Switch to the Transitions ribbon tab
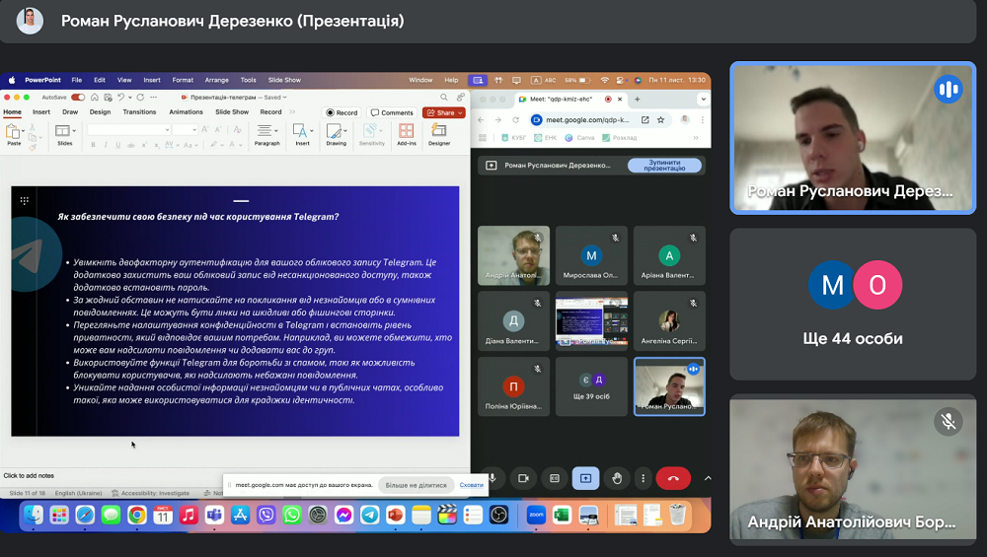 139,112
